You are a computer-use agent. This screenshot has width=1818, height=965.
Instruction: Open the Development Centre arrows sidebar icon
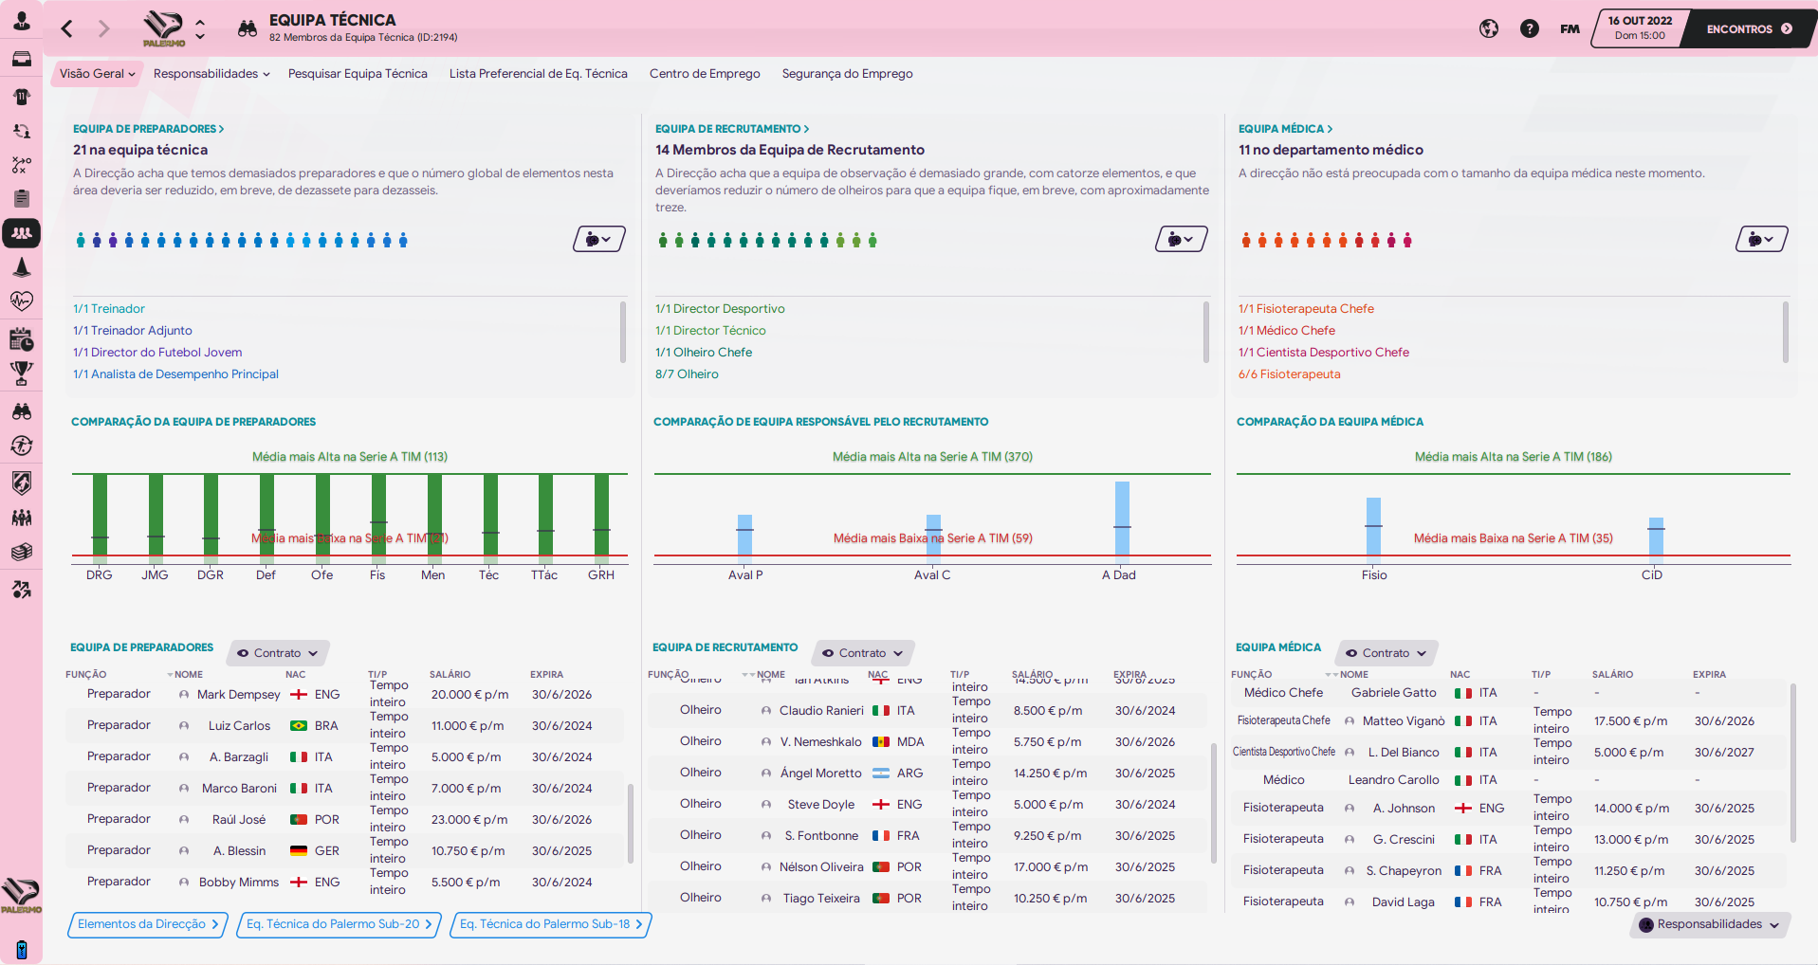(x=21, y=590)
